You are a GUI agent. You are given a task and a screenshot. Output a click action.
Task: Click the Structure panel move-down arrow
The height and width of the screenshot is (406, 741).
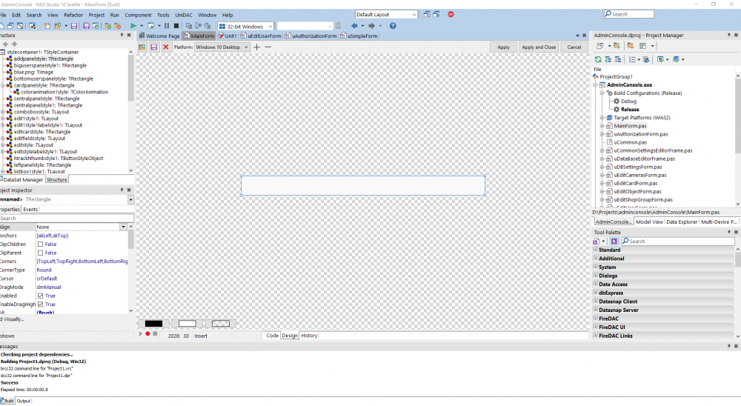(13, 44)
